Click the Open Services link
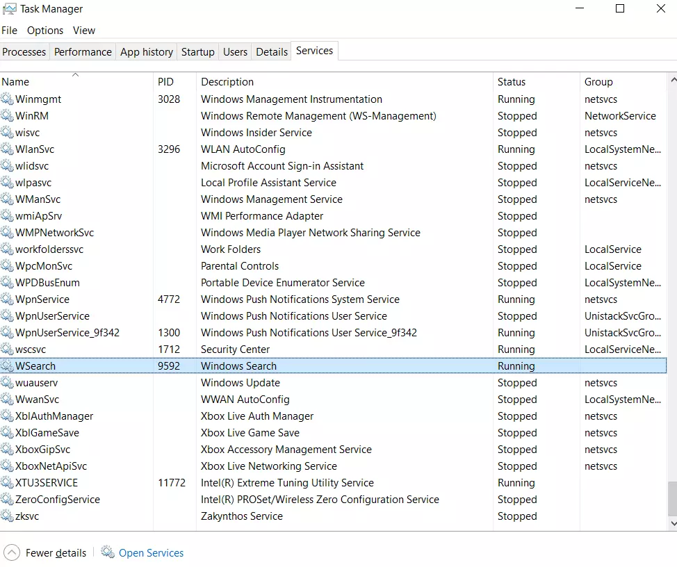The width and height of the screenshot is (677, 567). (x=151, y=553)
